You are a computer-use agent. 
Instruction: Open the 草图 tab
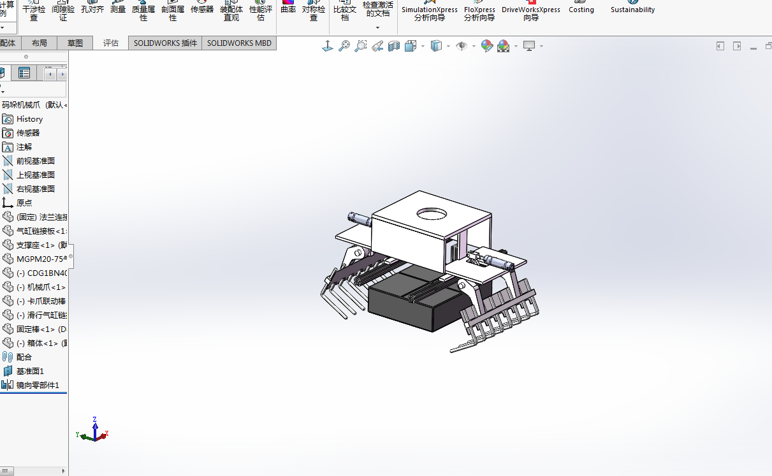(75, 43)
